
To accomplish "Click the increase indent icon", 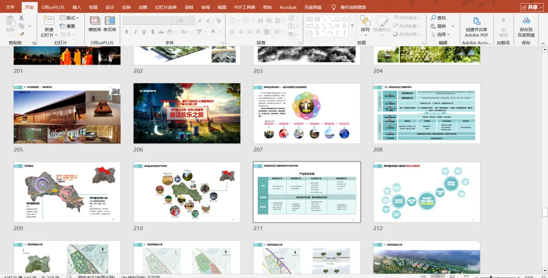I will pos(270,21).
